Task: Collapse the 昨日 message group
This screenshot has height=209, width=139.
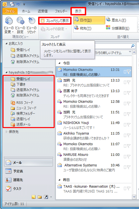Action: (x=60, y=180)
